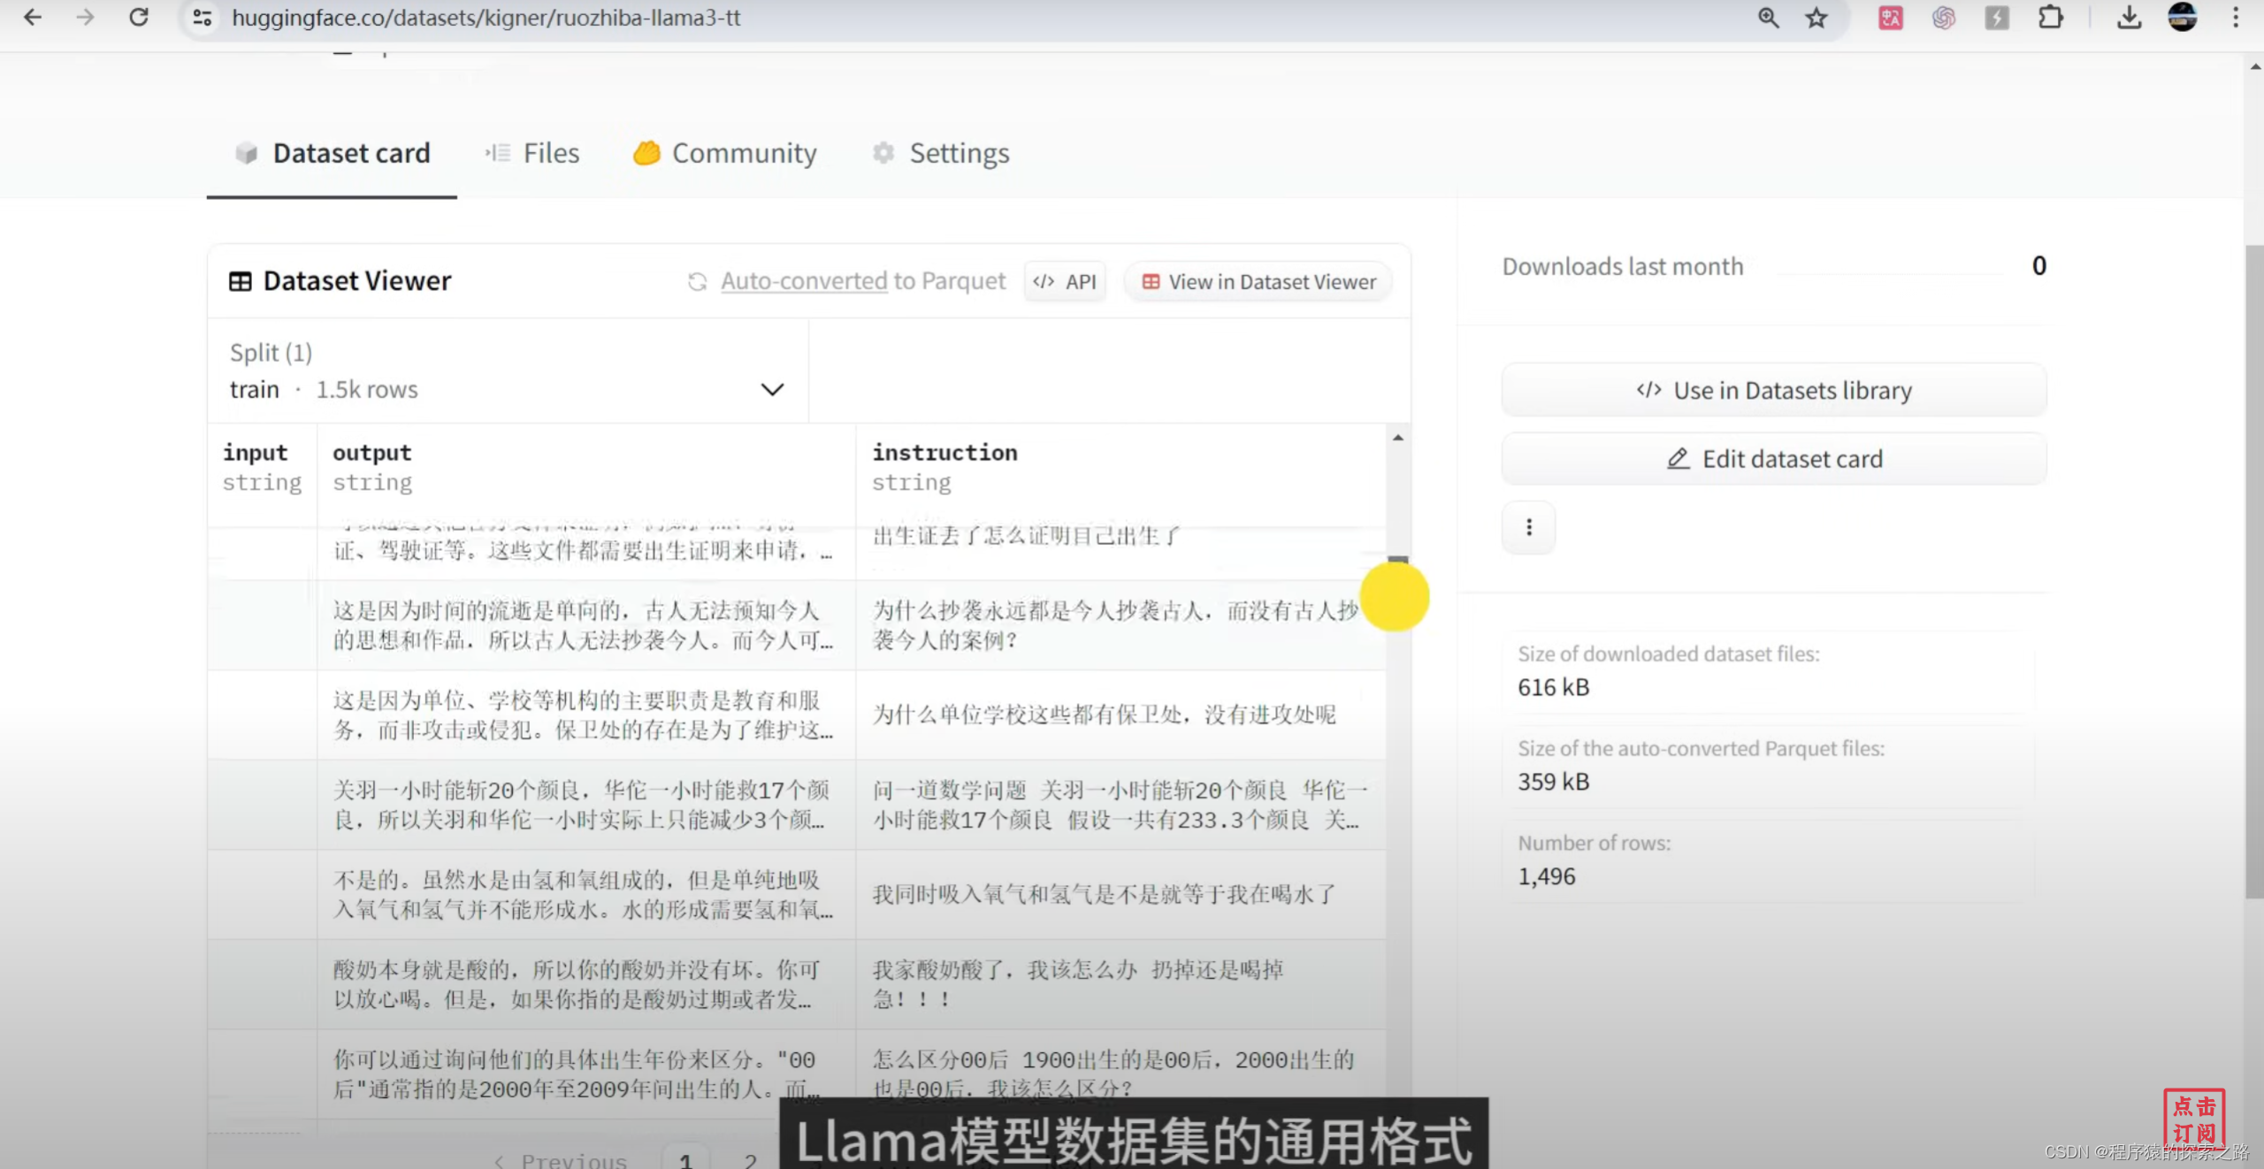The height and width of the screenshot is (1169, 2264).
Task: Open the browser downloads list
Action: pos(2130,18)
